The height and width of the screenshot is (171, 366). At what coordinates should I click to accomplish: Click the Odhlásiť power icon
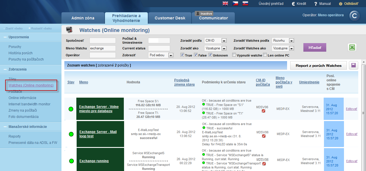[x=340, y=4]
